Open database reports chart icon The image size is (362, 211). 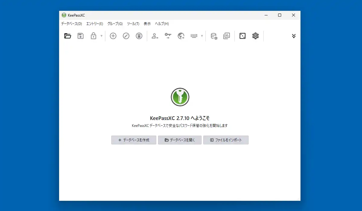pyautogui.click(x=227, y=36)
